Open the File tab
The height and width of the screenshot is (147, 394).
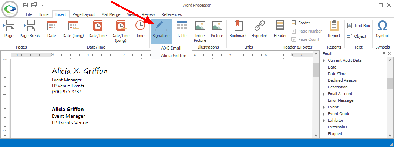29,14
